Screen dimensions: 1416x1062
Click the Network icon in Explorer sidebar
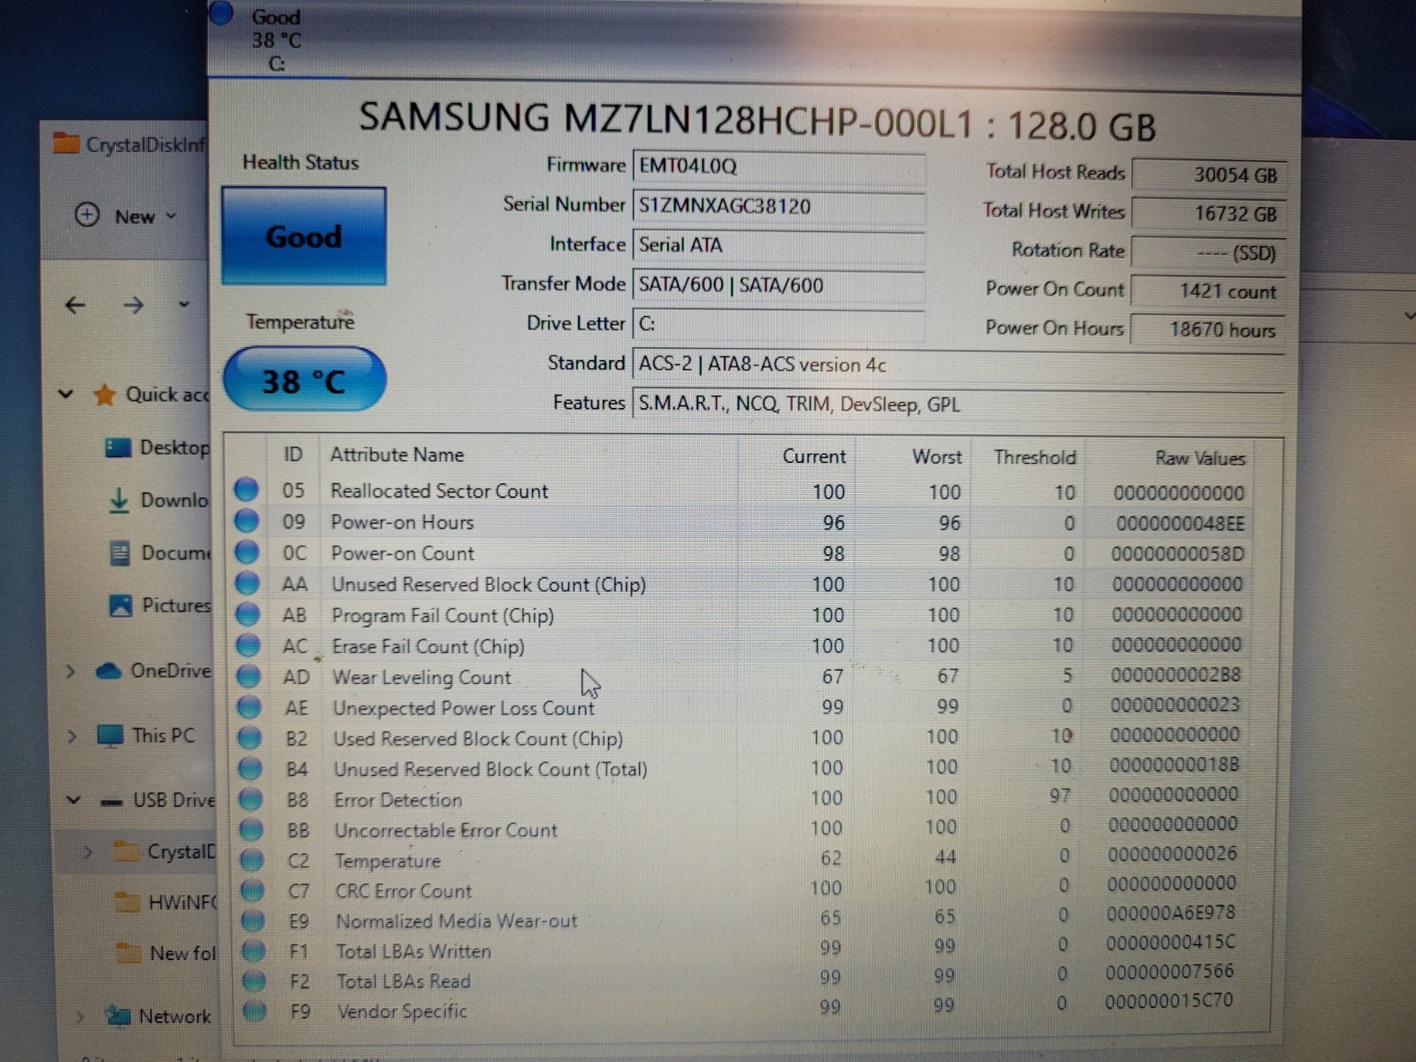pyautogui.click(x=117, y=1016)
